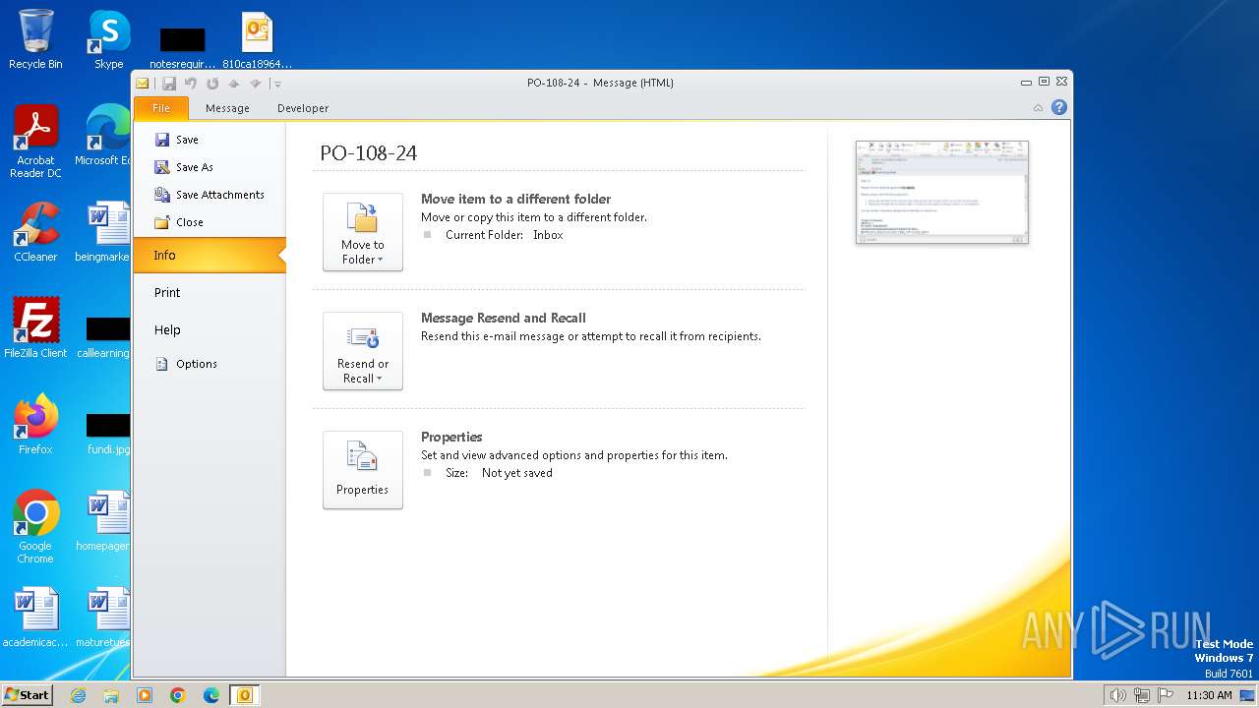Open the File tab

[161, 108]
